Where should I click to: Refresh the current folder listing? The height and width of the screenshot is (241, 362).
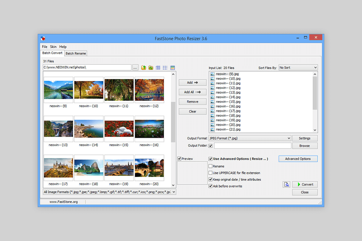point(151,67)
